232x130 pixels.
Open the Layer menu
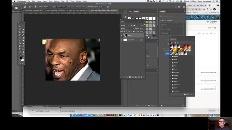click(x=45, y=1)
